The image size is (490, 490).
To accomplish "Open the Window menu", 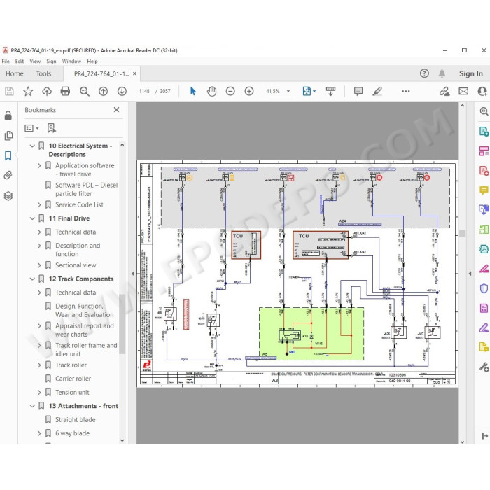I will click(x=71, y=62).
